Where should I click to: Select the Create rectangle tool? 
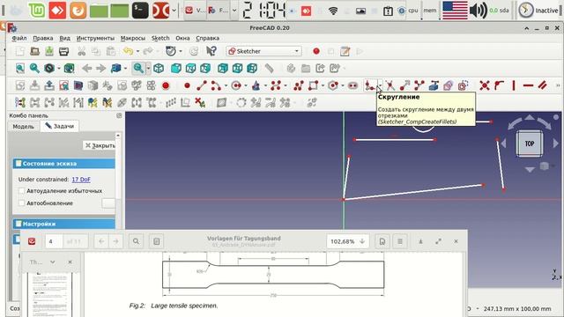[313, 85]
